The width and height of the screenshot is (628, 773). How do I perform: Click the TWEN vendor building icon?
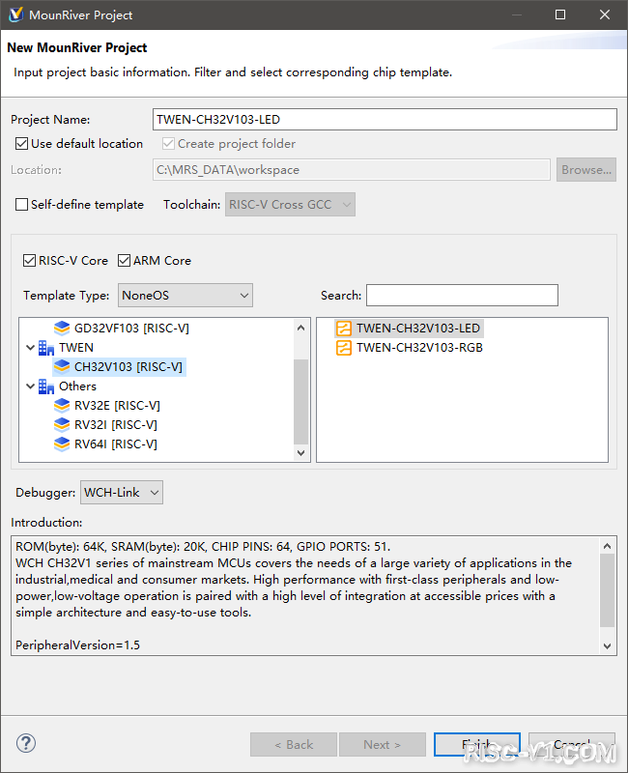tap(46, 348)
